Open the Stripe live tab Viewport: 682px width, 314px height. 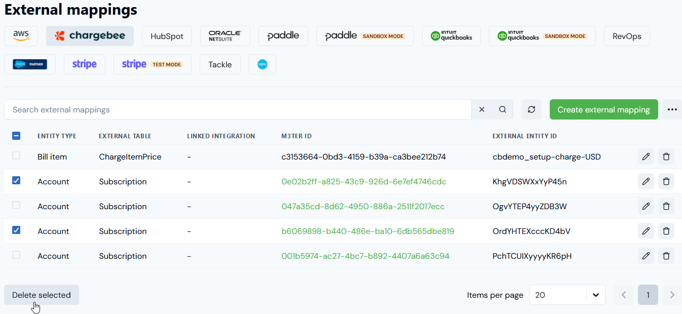tap(85, 64)
